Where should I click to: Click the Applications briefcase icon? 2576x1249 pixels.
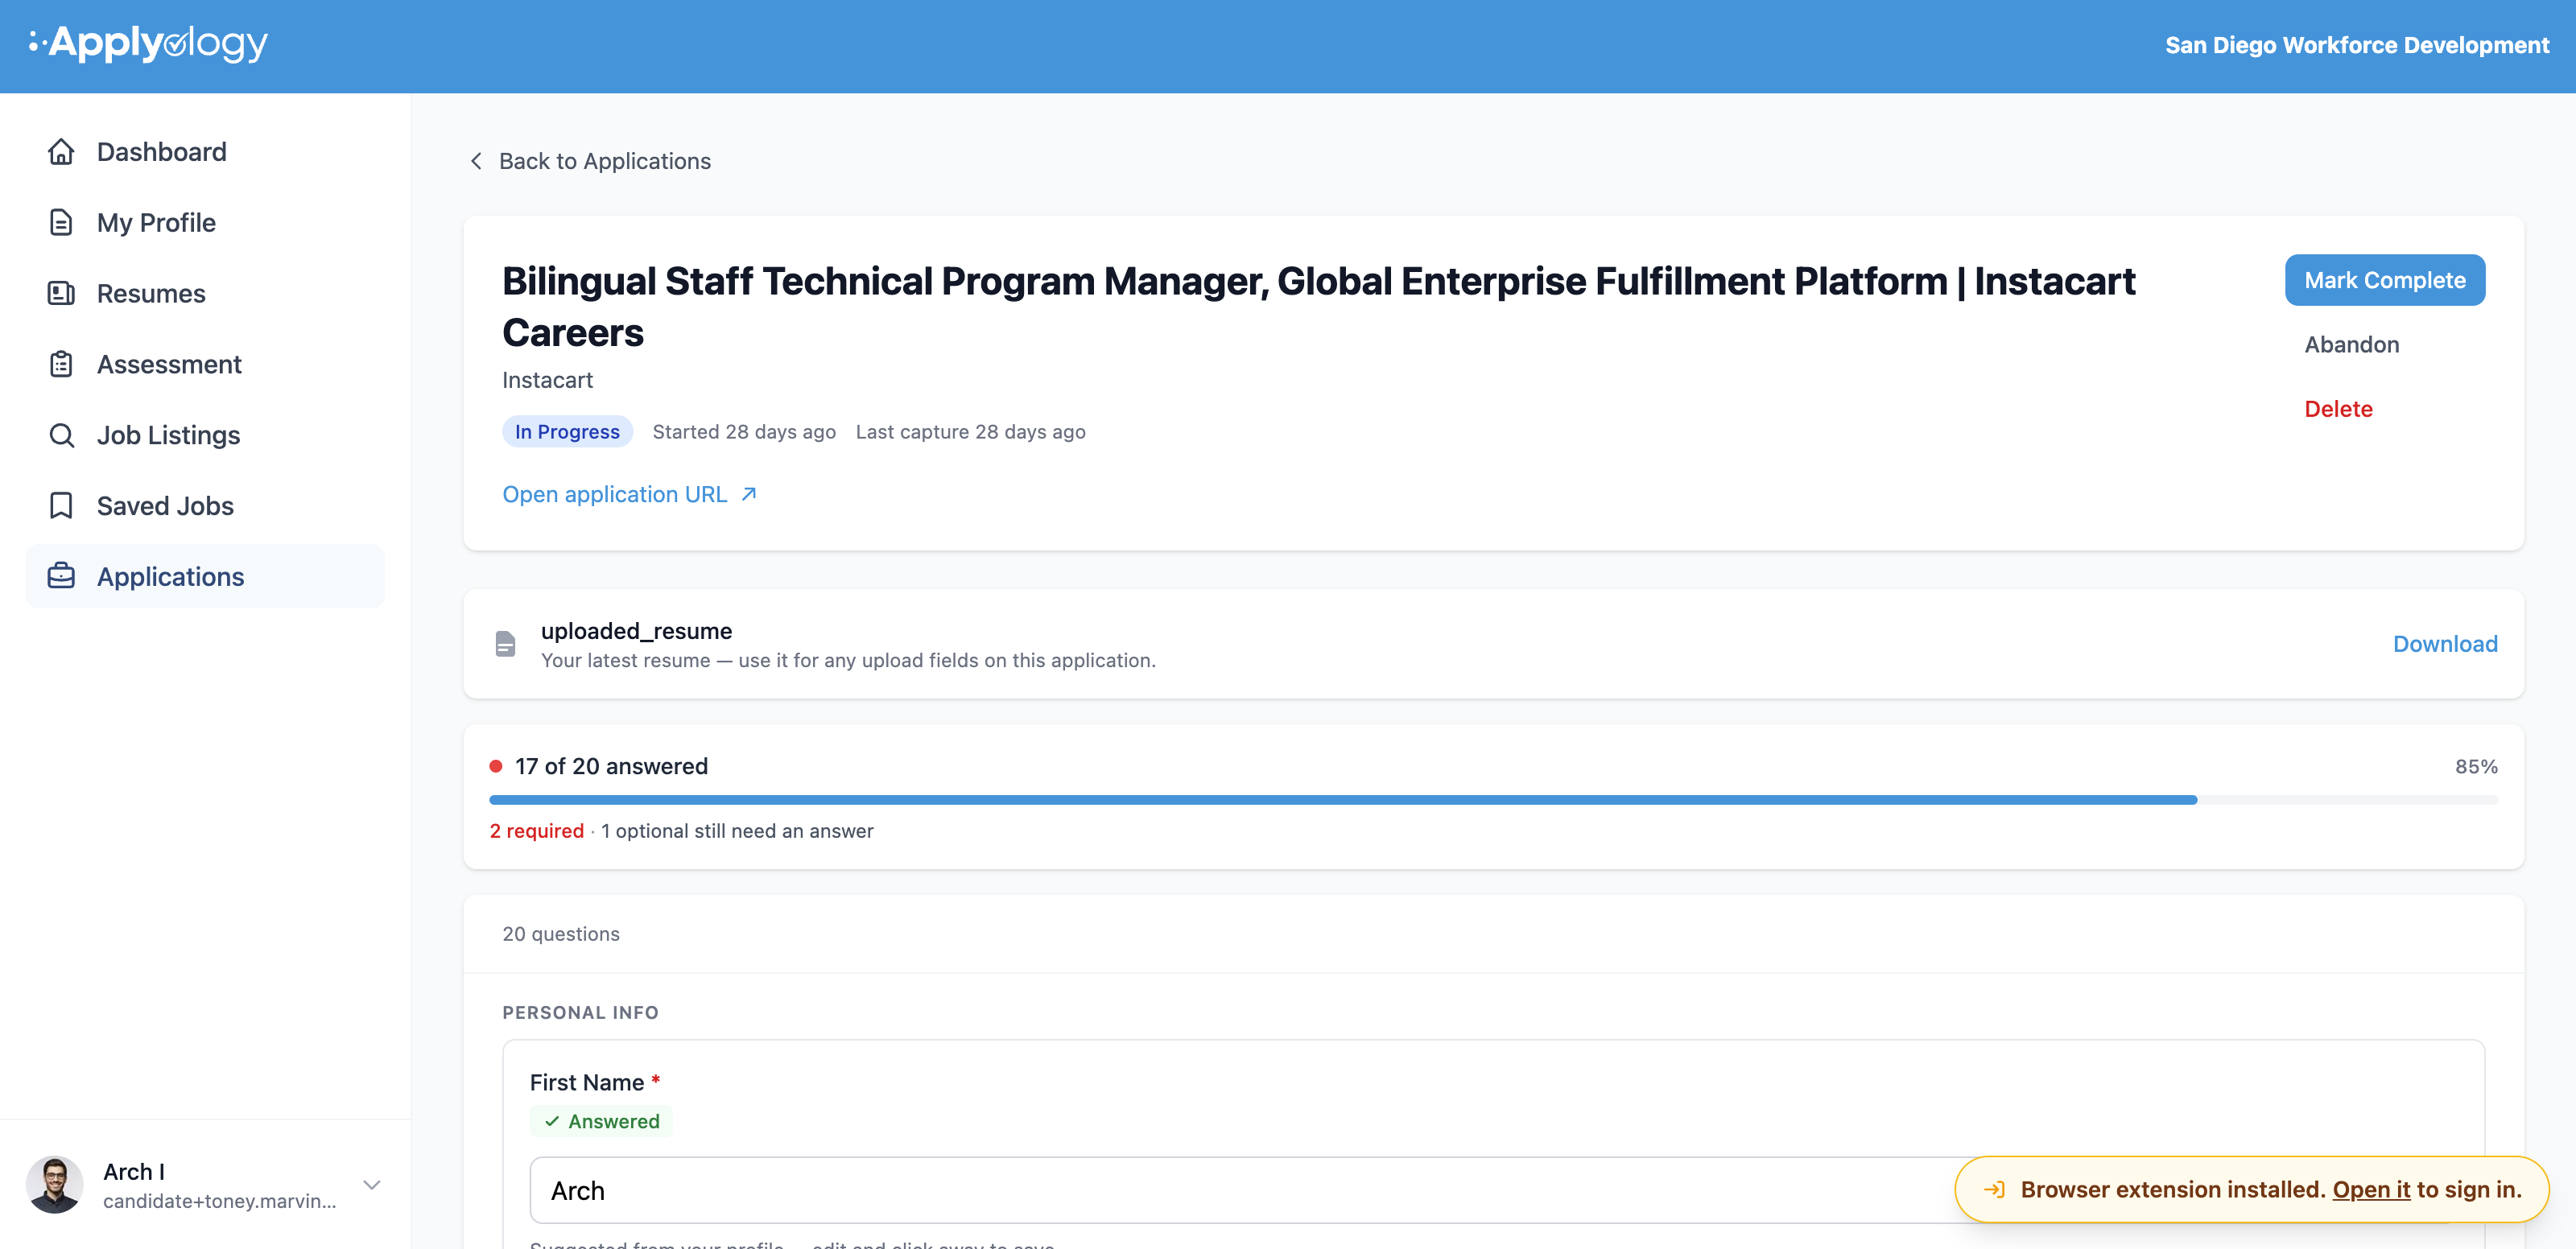coord(61,576)
